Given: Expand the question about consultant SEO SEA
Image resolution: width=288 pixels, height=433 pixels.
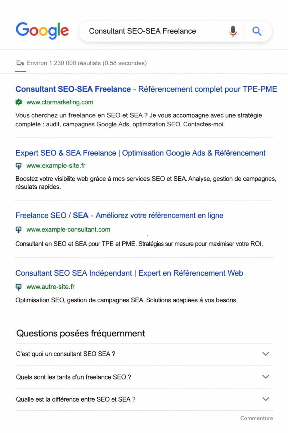Looking at the screenshot, I should point(265,354).
